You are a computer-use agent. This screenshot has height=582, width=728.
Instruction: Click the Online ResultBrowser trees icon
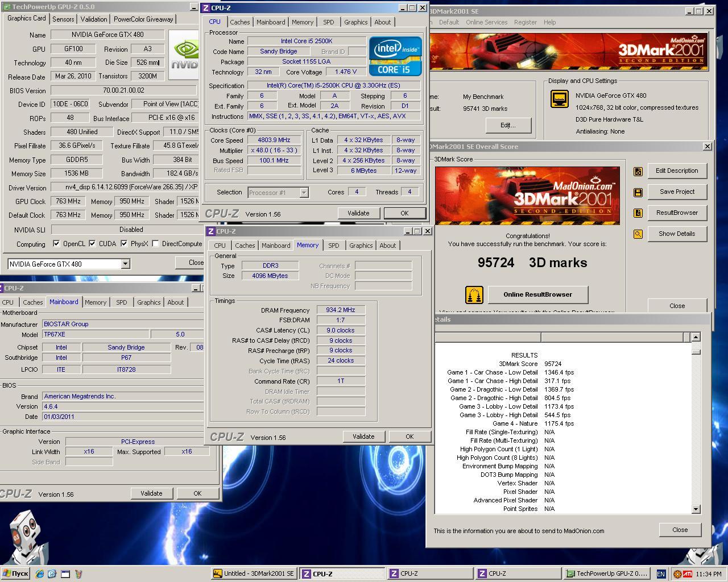click(x=474, y=294)
